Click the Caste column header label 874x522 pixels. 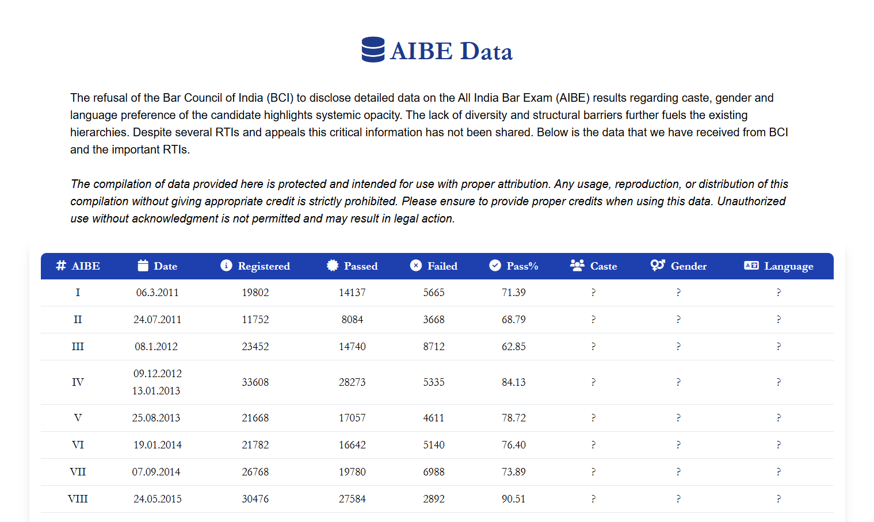[x=604, y=266]
